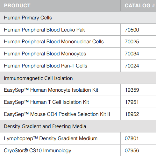Select Lymphoprep Density Gradient Medium

tap(51, 138)
